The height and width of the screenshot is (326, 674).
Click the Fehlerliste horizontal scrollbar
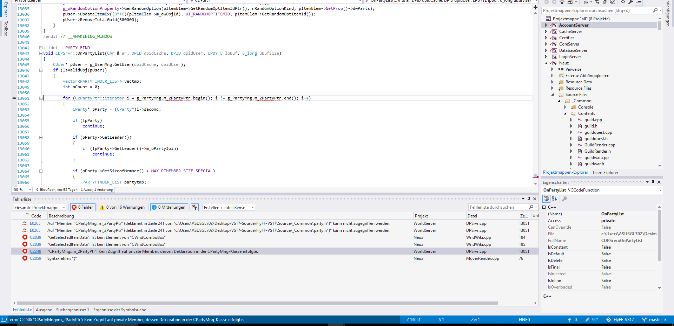(258, 303)
